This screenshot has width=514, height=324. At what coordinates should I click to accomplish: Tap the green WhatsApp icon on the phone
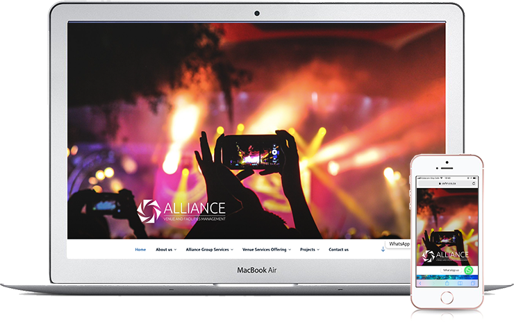(469, 270)
